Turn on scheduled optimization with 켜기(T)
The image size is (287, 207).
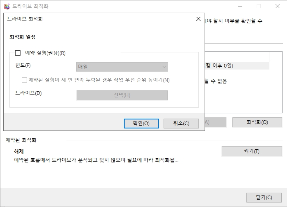[x=252, y=151]
